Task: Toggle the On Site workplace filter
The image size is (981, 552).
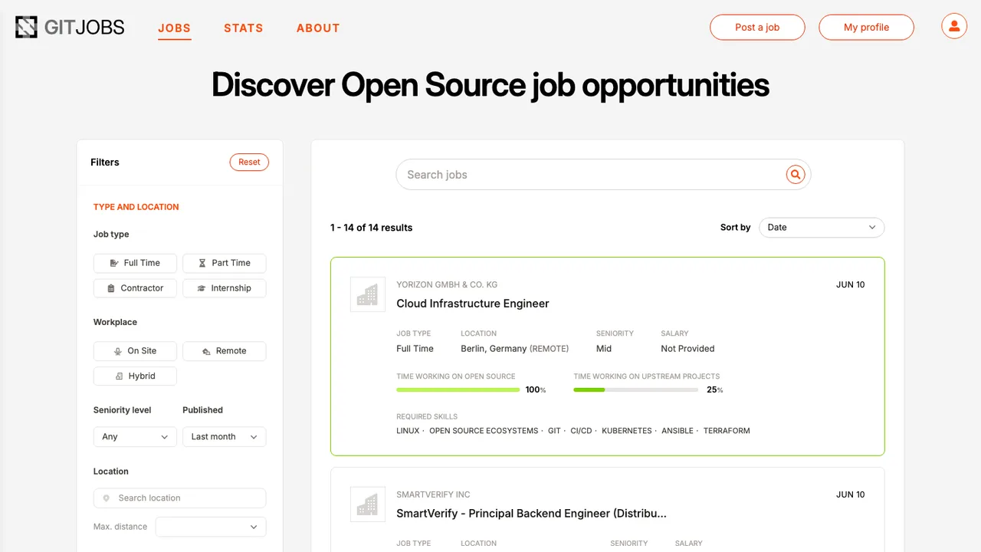Action: point(135,351)
